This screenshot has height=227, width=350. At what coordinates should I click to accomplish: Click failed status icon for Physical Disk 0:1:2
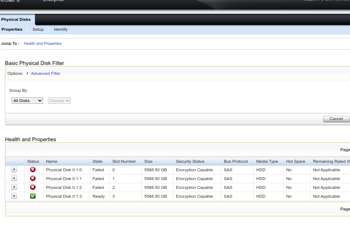[33, 187]
